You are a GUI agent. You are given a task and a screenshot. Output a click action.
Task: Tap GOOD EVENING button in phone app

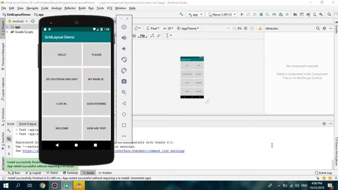(97, 103)
